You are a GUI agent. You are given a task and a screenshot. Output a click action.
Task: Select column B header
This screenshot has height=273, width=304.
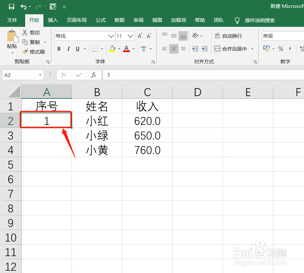(97, 91)
